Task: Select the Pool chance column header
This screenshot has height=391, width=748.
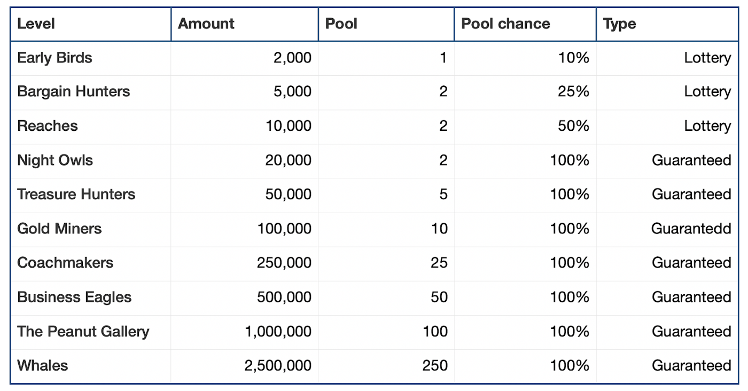Action: tap(525, 24)
